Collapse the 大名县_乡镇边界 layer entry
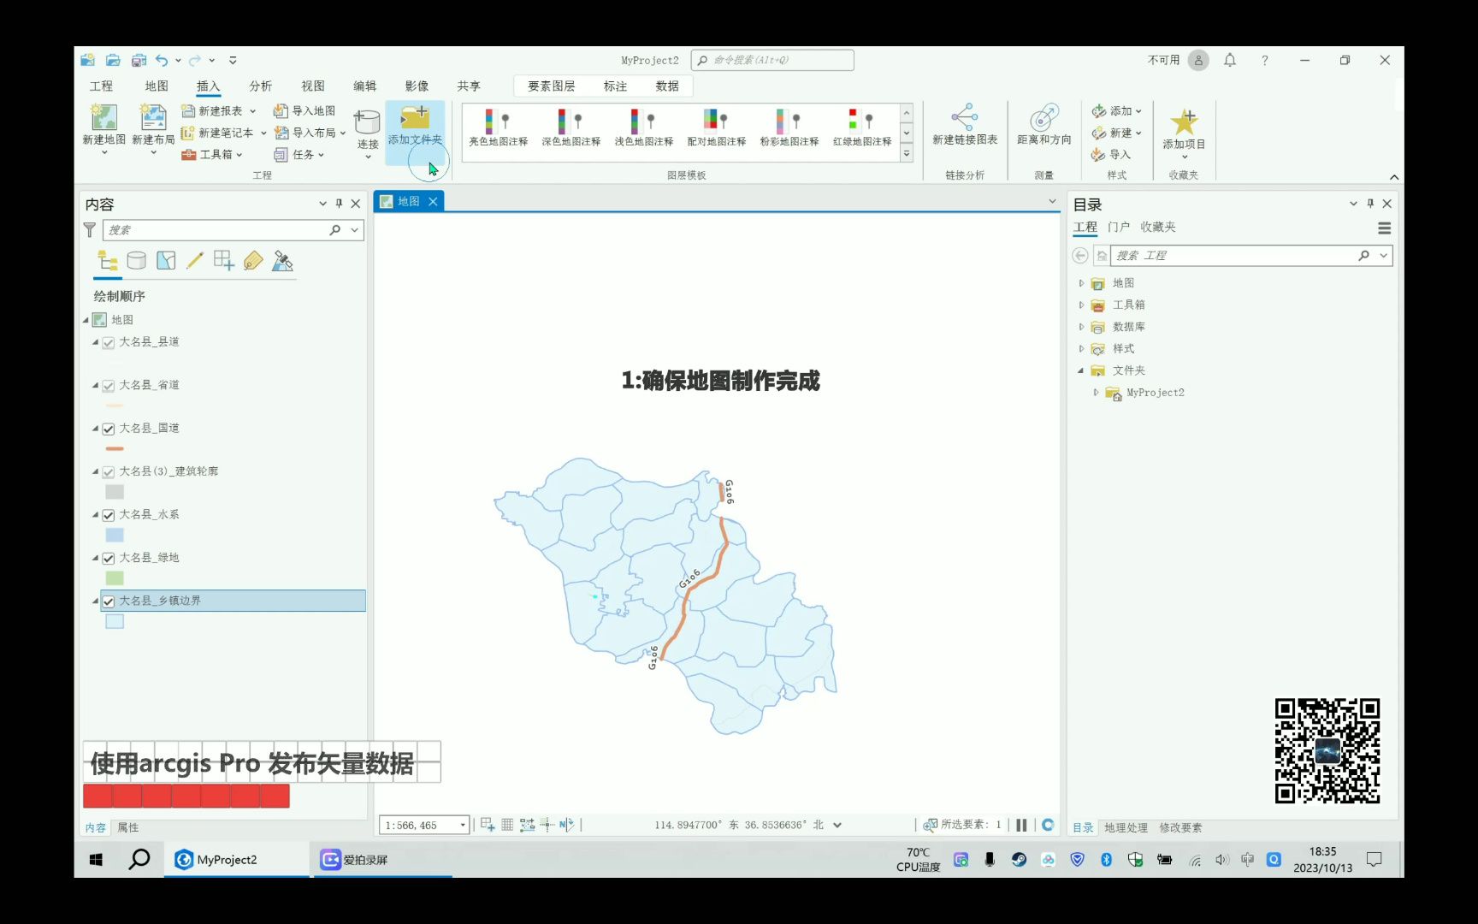This screenshot has width=1478, height=924. pyautogui.click(x=96, y=601)
